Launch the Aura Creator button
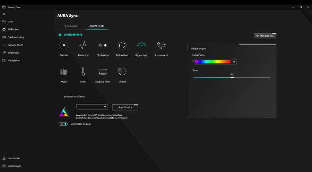Image resolution: width=312 pixels, height=172 pixels. coord(125,107)
